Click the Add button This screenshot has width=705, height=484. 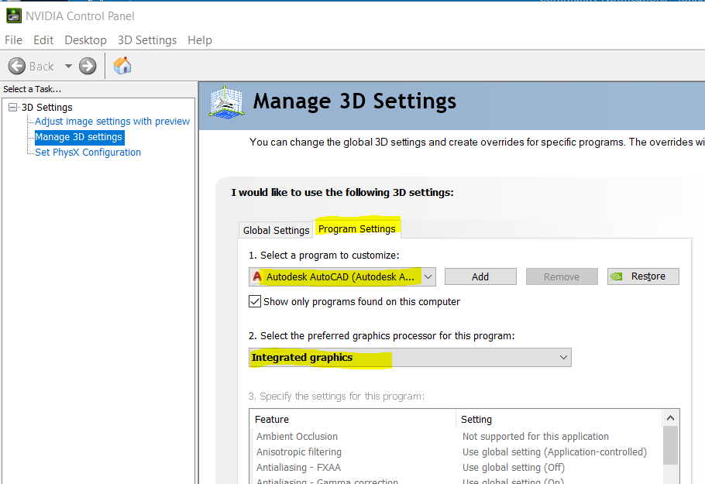point(480,276)
